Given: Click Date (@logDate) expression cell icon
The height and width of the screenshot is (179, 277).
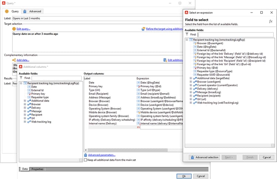Looking at the screenshot, I should pyautogui.click(x=138, y=83).
